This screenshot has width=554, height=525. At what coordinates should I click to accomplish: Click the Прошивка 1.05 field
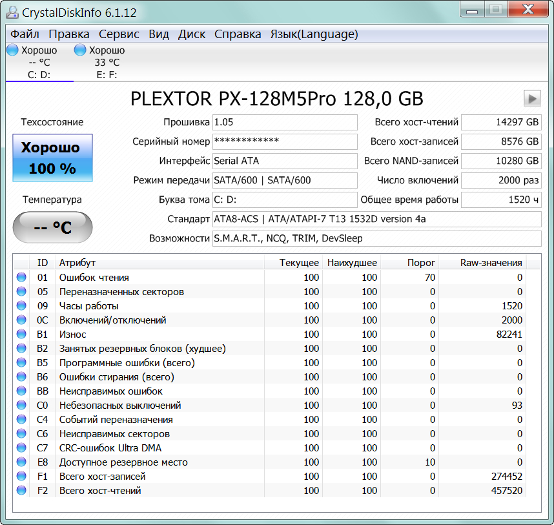pyautogui.click(x=285, y=122)
